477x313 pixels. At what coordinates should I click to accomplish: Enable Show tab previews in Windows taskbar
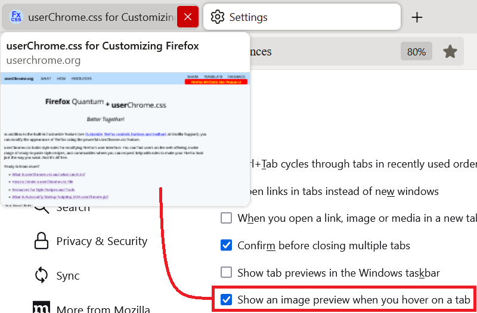click(226, 272)
